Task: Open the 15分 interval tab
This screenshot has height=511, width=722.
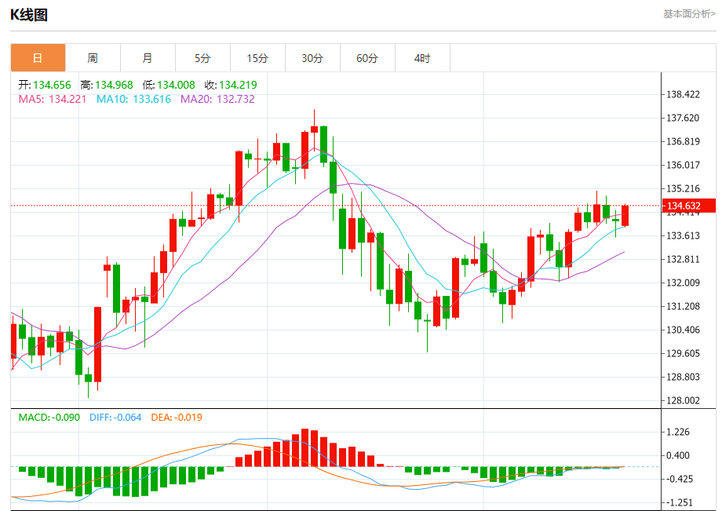Action: coord(257,58)
